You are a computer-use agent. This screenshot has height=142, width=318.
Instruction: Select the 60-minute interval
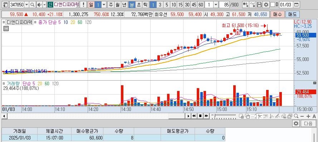tap(201, 4)
